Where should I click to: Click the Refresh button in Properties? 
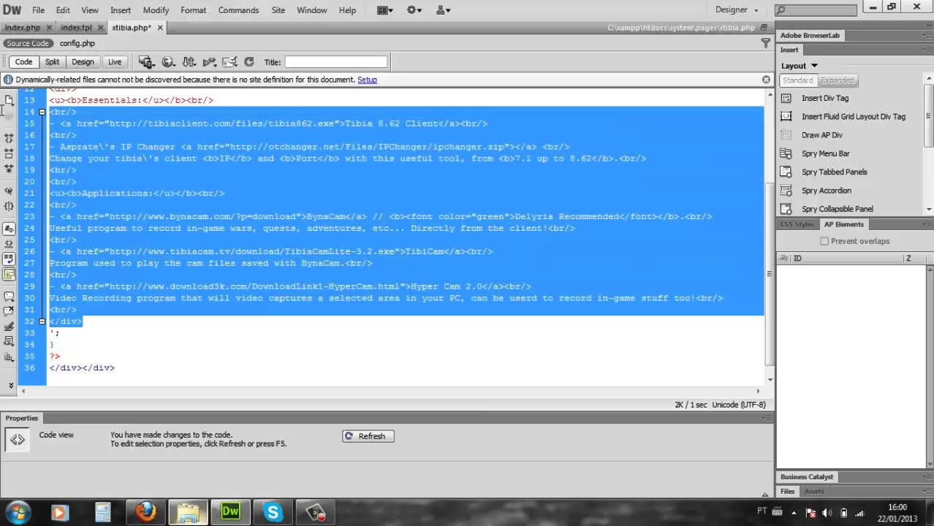368,436
